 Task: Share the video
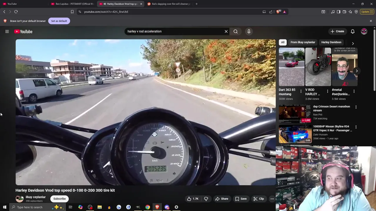coord(221,199)
